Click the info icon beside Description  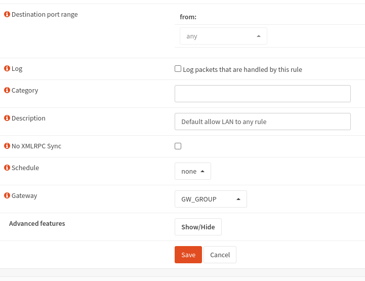7,118
